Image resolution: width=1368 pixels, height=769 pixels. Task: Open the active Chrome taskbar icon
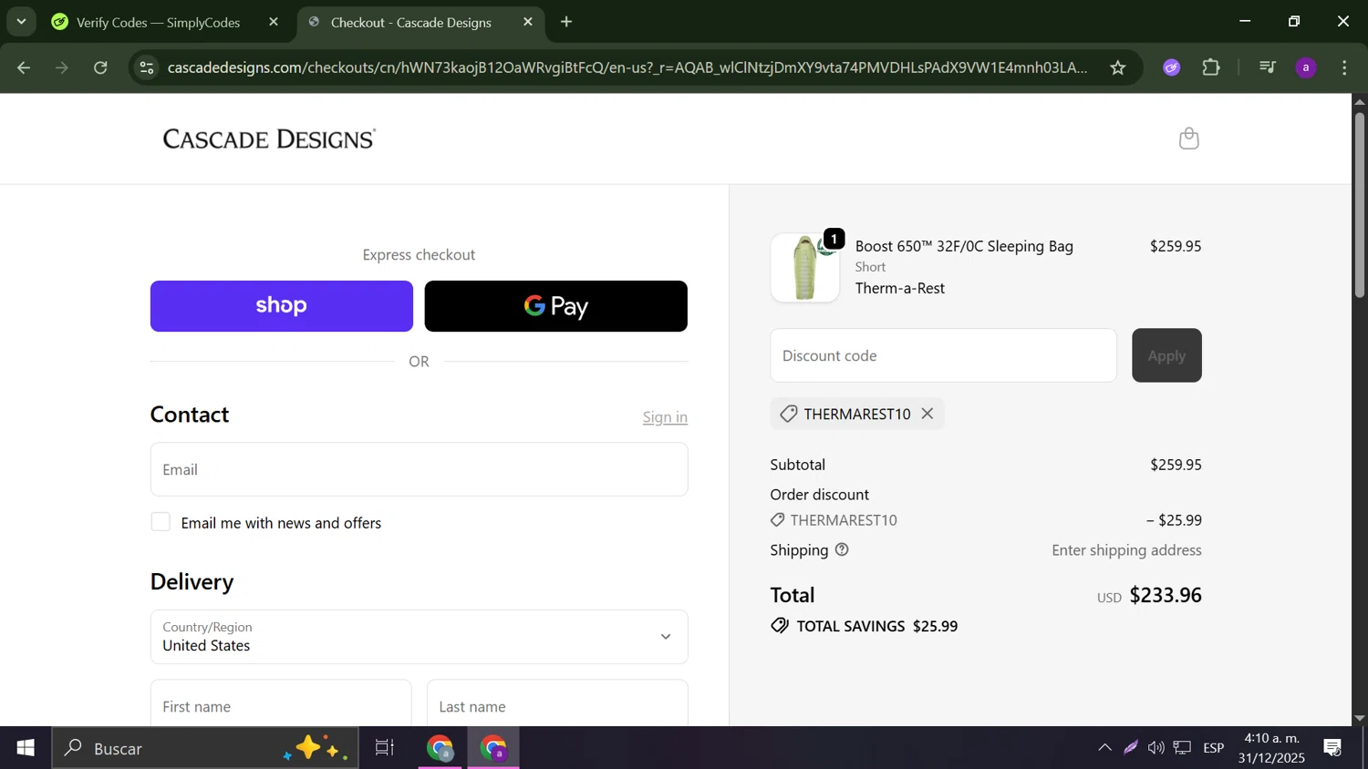tap(493, 748)
